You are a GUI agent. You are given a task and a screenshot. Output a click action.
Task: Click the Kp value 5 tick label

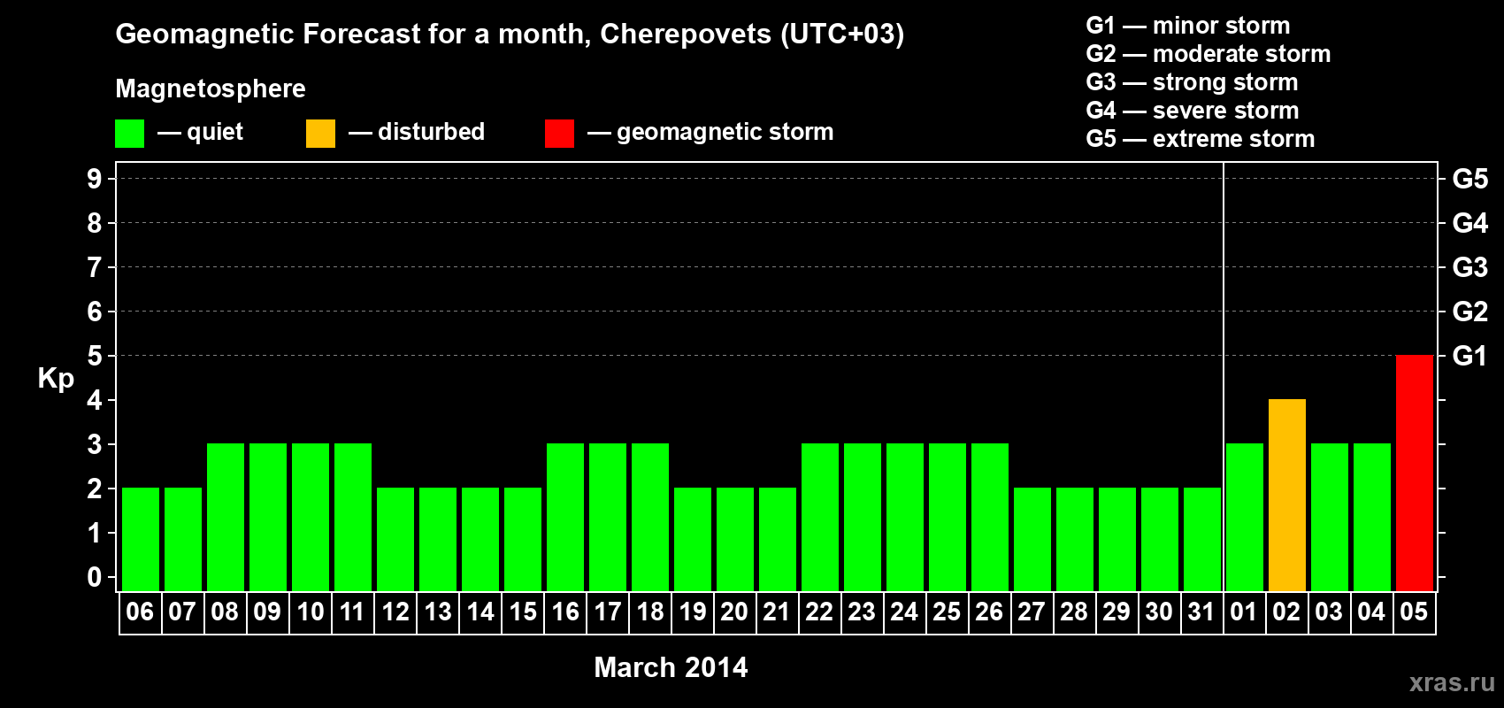[x=95, y=356]
